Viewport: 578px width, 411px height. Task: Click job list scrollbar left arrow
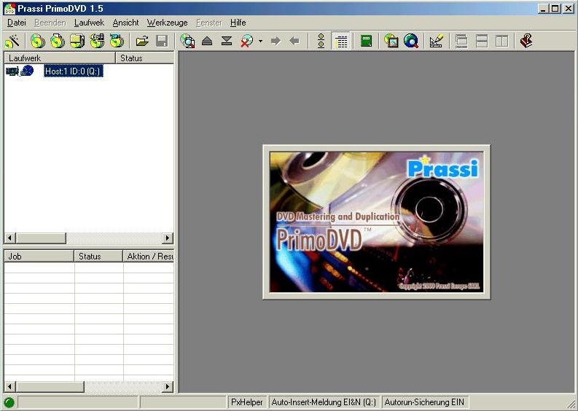coord(10,387)
